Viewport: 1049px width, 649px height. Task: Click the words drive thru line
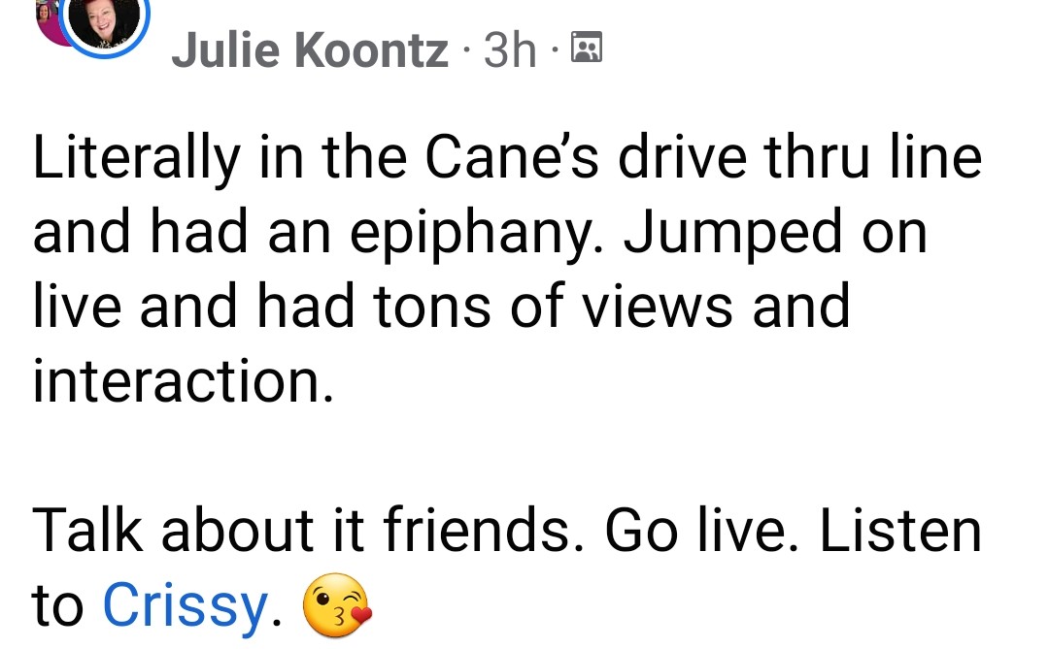coord(800,158)
